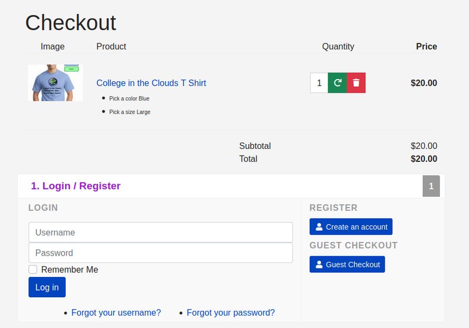The height and width of the screenshot is (328, 469).
Task: Click the quantity input box
Action: [319, 83]
